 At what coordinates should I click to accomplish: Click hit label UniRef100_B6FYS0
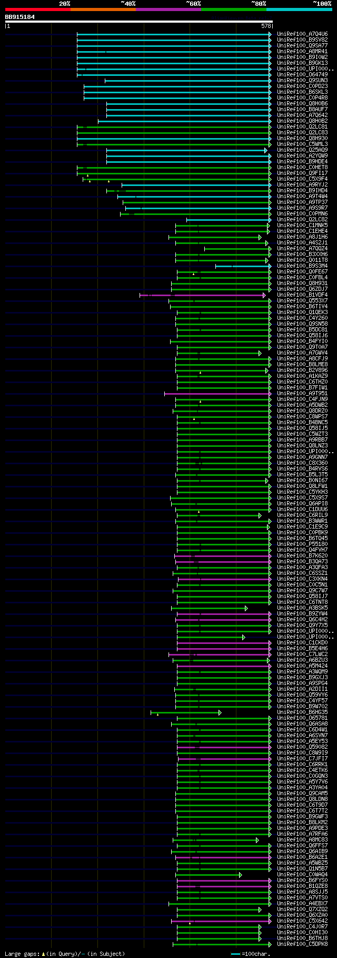coord(302,881)
